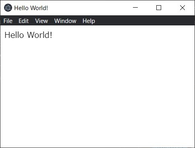Expand the Window dropdown in menu bar
Viewport: 195px width, 148px height.
pos(65,21)
